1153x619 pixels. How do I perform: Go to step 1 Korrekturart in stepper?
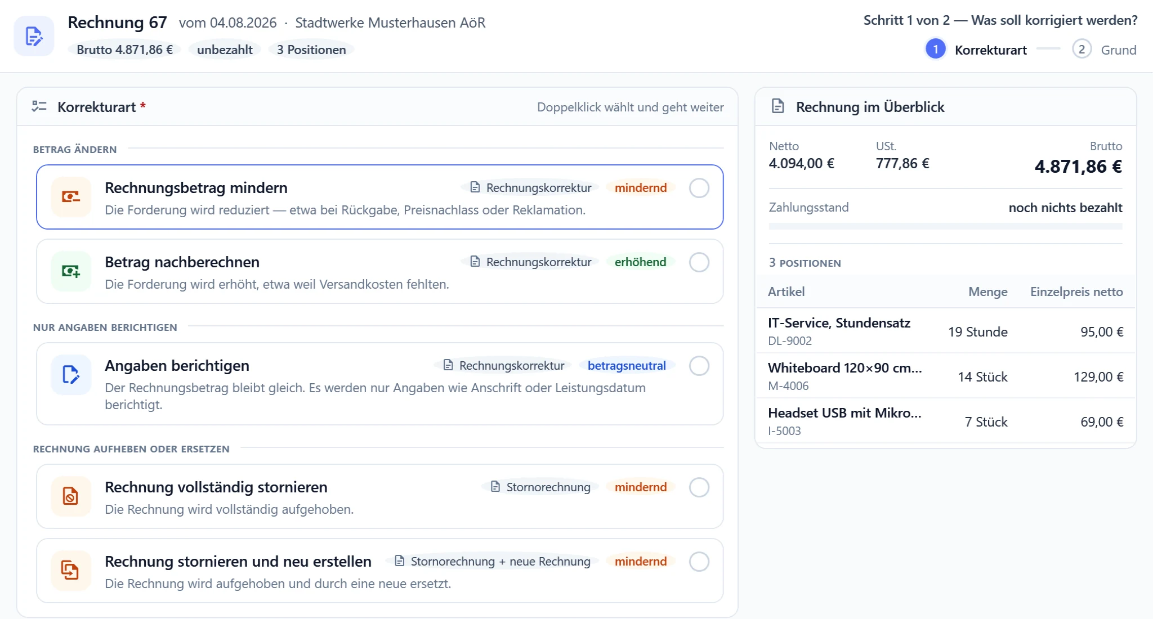[976, 50]
